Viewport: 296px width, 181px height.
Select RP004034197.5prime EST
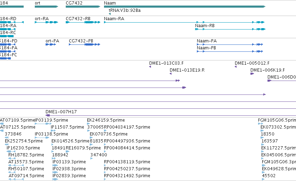click(127, 127)
